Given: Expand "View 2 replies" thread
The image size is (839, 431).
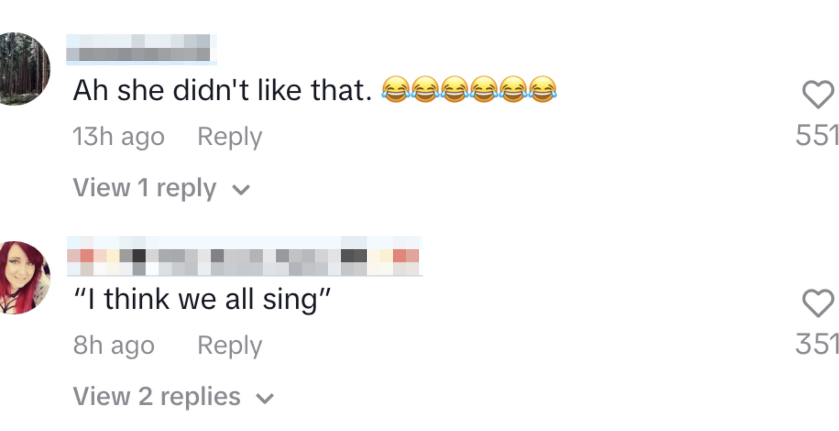Looking at the screenshot, I should [157, 397].
